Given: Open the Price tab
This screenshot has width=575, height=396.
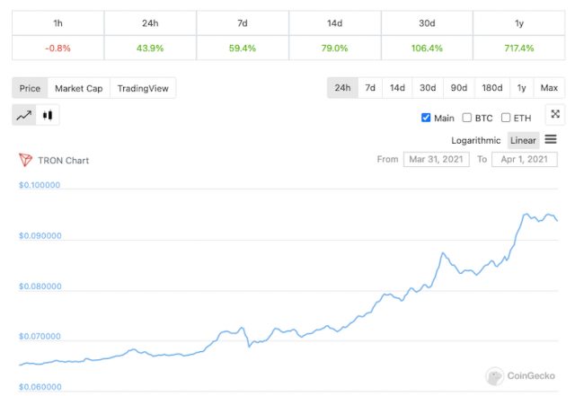Looking at the screenshot, I should 30,88.
